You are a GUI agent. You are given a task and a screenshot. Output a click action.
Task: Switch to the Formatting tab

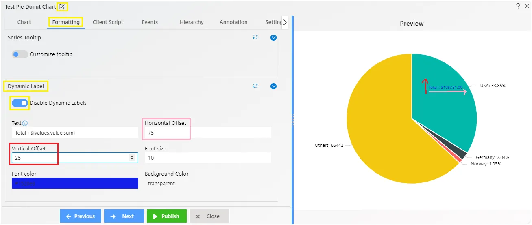[66, 22]
